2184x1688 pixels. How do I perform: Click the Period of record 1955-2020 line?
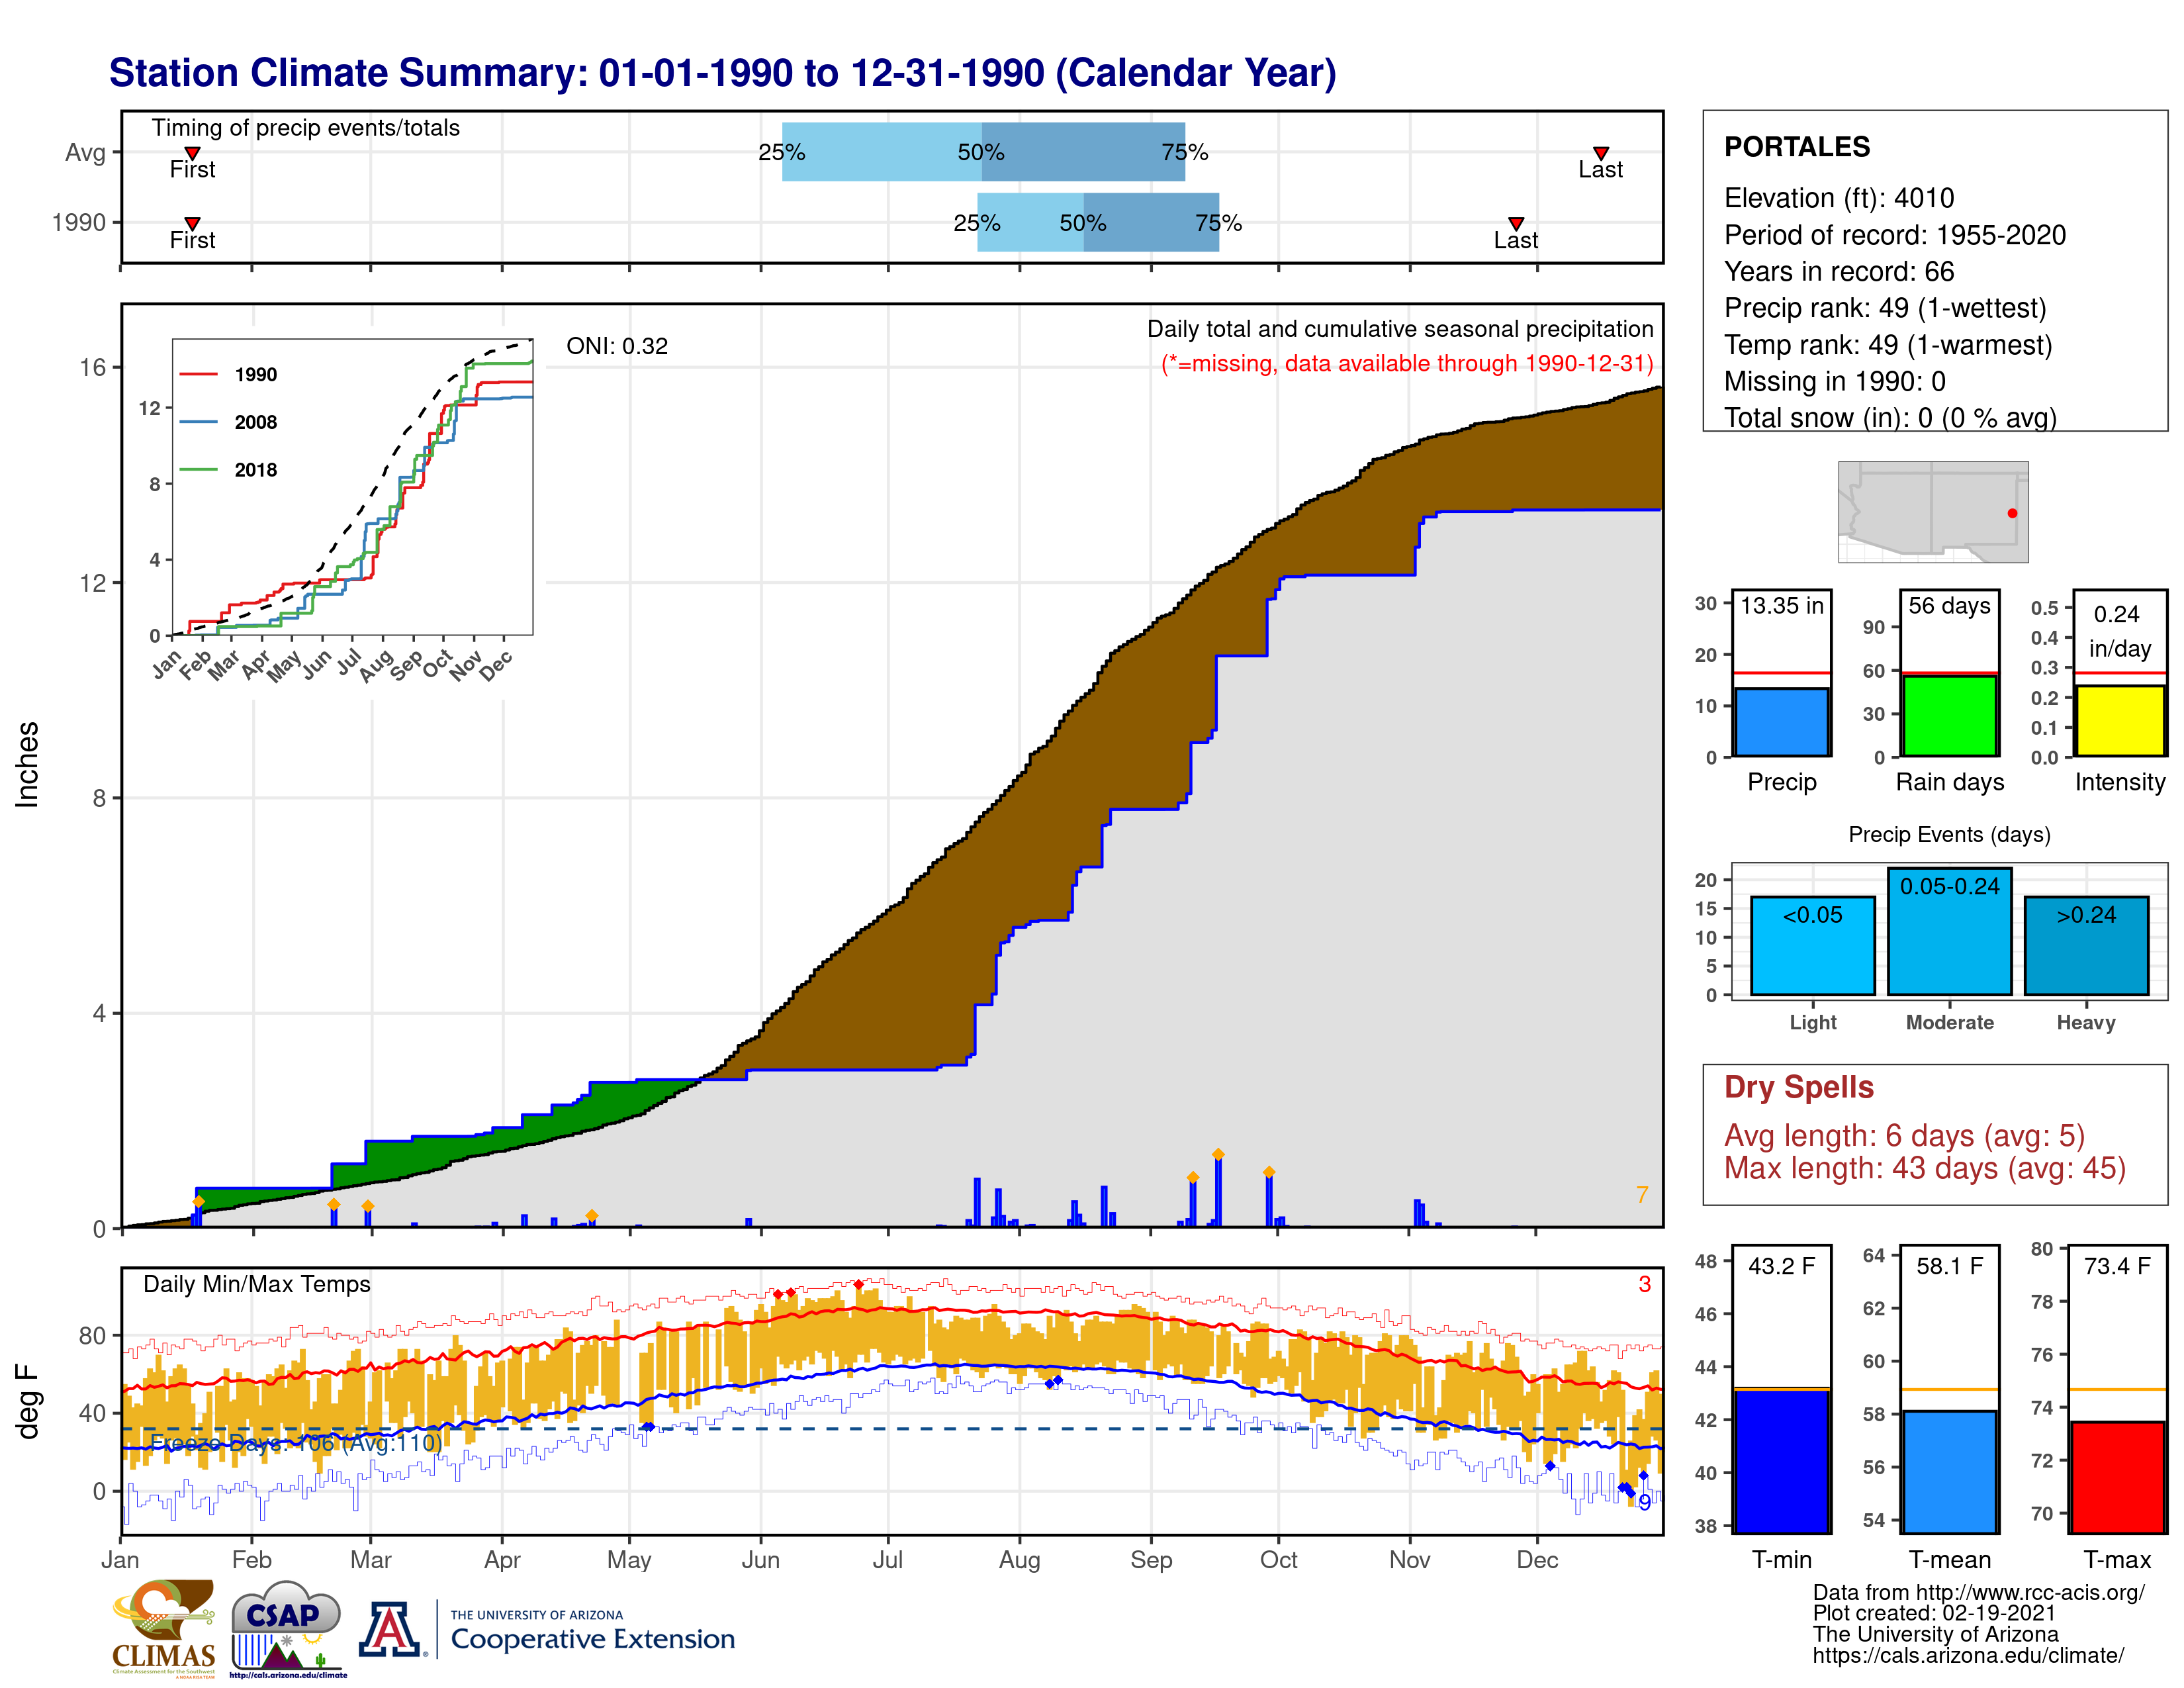1895,235
